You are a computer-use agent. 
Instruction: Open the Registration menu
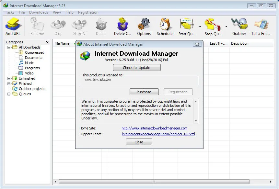pyautogui.click(x=88, y=12)
